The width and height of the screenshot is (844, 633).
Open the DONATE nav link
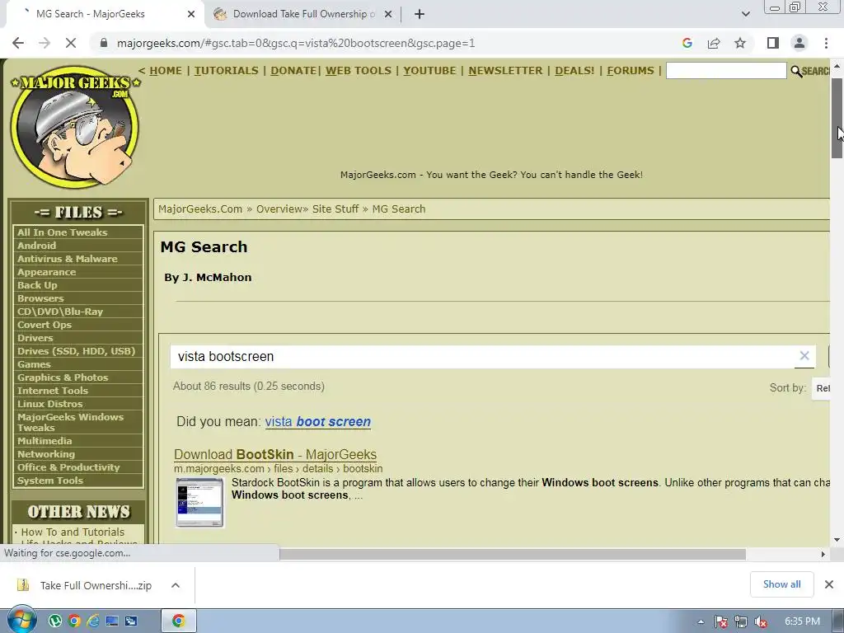tap(293, 71)
